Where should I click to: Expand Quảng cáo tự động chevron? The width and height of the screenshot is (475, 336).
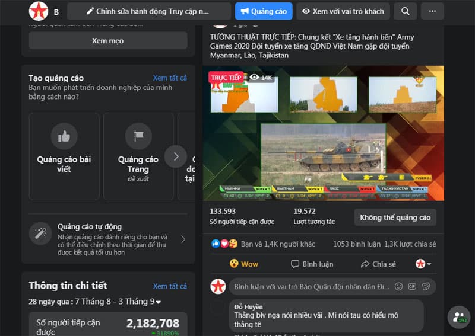click(183, 239)
